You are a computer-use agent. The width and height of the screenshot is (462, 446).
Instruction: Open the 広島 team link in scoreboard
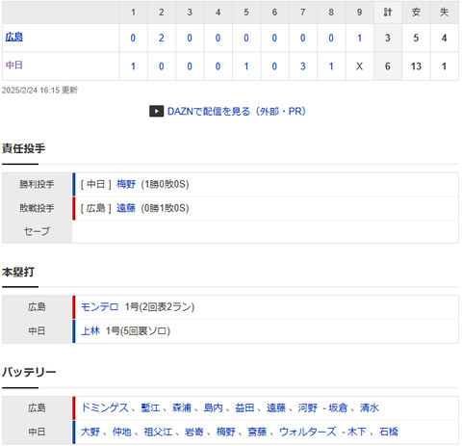click(14, 38)
